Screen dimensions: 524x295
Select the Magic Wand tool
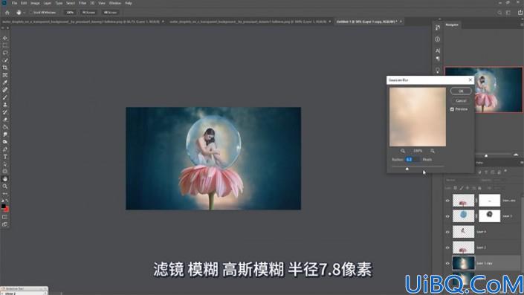(5, 60)
